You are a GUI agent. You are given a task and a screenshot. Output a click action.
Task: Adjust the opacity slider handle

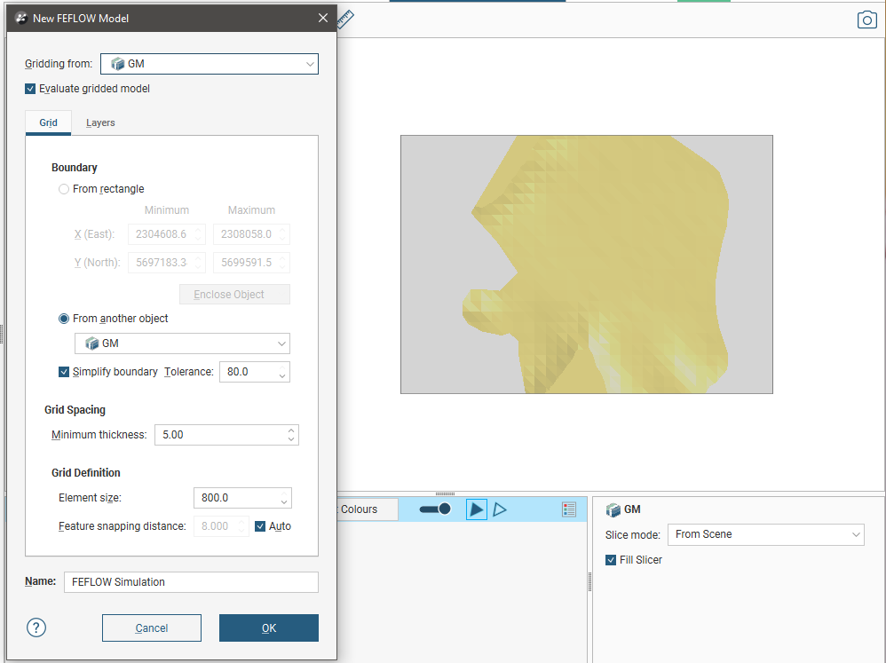[x=444, y=509]
